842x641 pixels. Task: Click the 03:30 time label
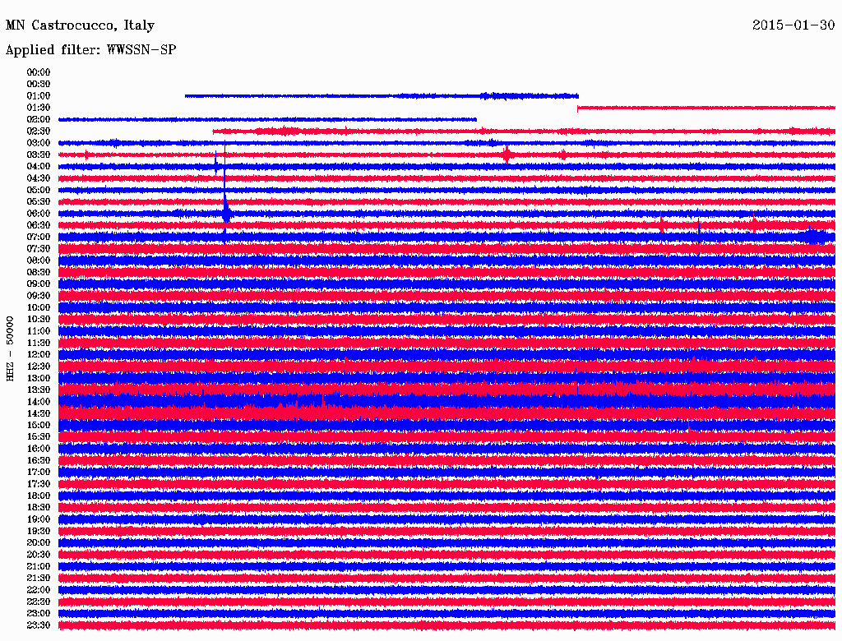click(39, 154)
